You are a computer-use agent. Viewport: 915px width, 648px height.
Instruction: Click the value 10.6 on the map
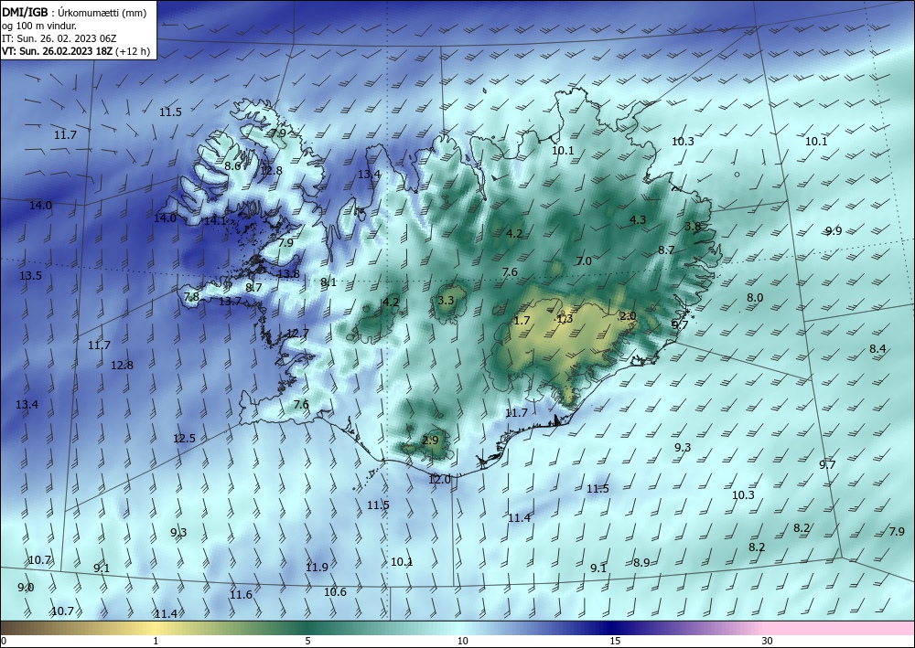[336, 592]
